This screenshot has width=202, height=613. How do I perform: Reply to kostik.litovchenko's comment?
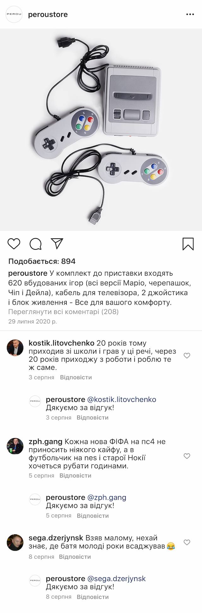(76, 377)
